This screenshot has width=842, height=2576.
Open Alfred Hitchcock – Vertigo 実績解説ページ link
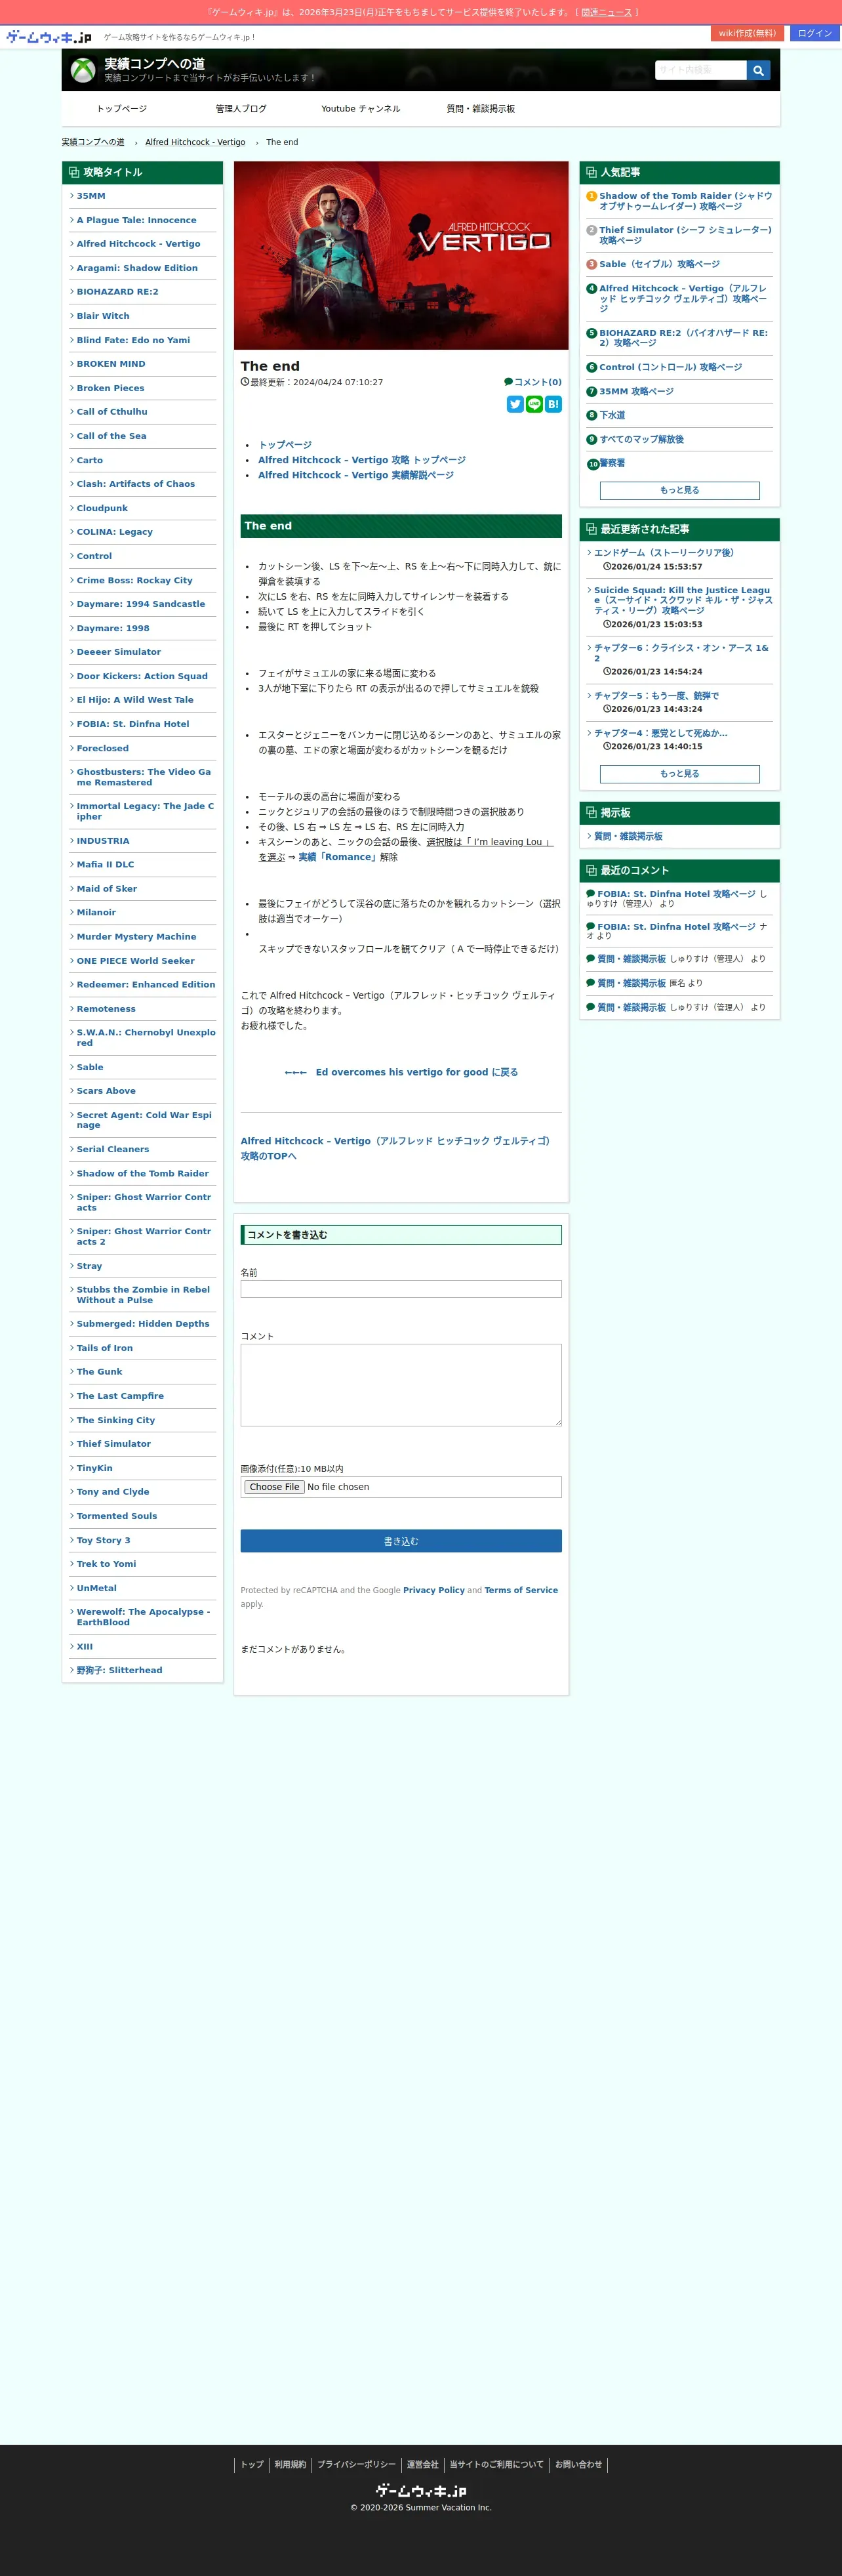[356, 475]
